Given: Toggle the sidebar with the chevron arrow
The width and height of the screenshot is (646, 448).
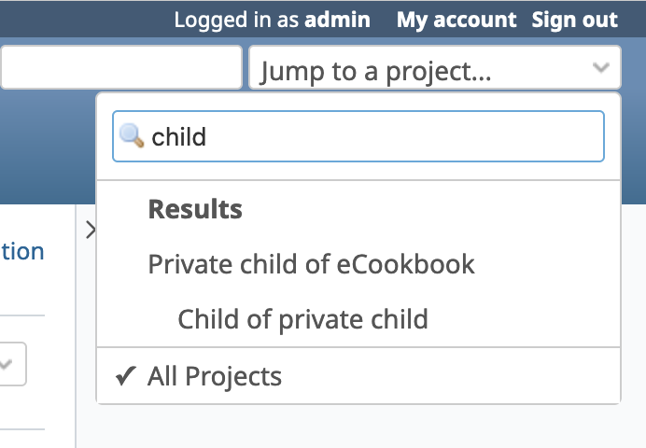Looking at the screenshot, I should pyautogui.click(x=91, y=230).
